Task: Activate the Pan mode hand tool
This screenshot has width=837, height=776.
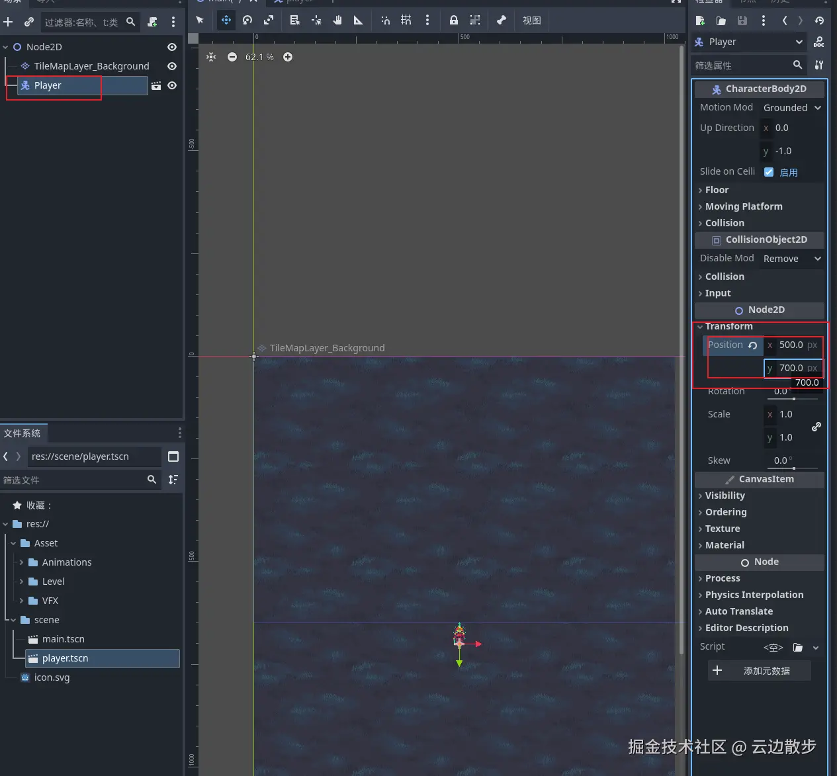Action: pos(337,20)
